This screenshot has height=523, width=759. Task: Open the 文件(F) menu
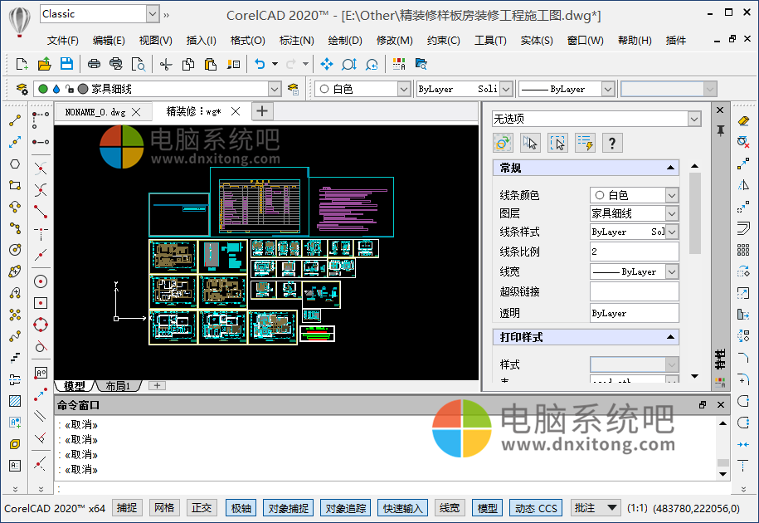pos(63,41)
